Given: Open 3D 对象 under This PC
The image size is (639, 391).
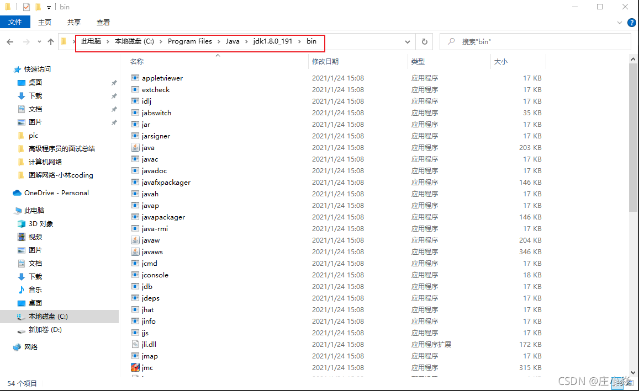Looking at the screenshot, I should (x=41, y=224).
